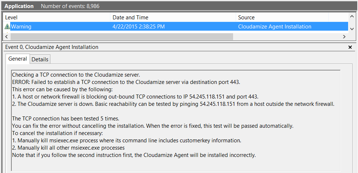
Task: Click the Cloudamize Agent Installation source cell
Action: 274,27
